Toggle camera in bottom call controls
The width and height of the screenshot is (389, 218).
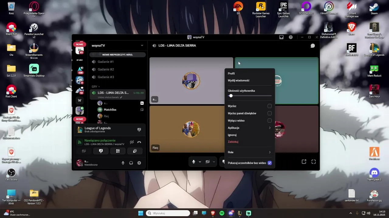coord(208,162)
